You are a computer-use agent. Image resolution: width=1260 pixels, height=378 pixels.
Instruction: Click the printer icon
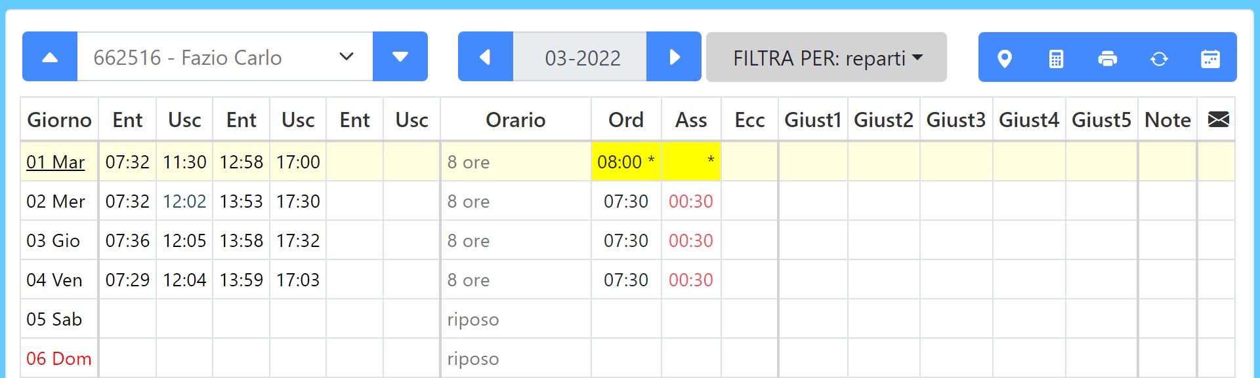pos(1108,58)
